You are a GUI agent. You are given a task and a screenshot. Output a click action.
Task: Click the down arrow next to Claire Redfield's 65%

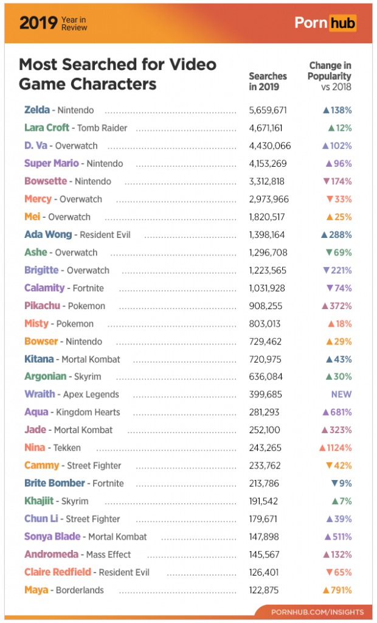click(330, 573)
